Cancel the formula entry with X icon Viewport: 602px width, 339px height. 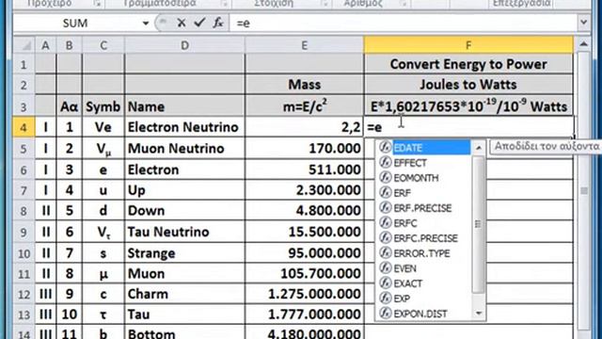point(182,23)
